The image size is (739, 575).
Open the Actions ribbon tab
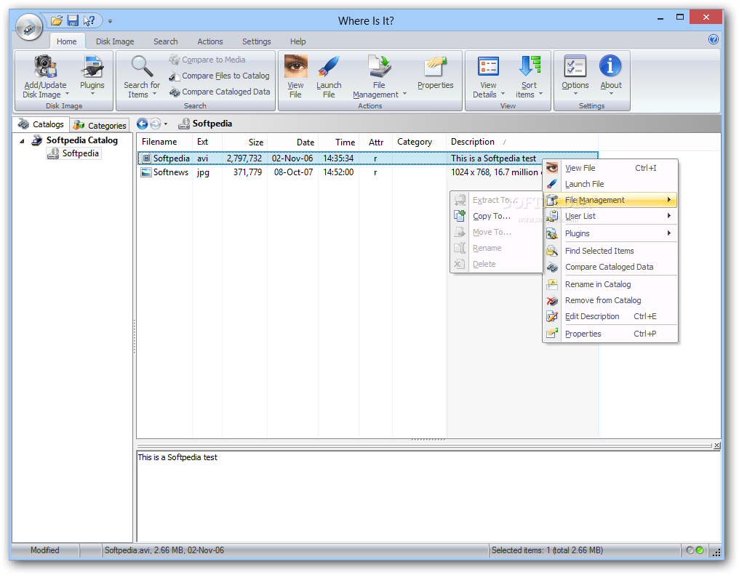click(x=210, y=41)
